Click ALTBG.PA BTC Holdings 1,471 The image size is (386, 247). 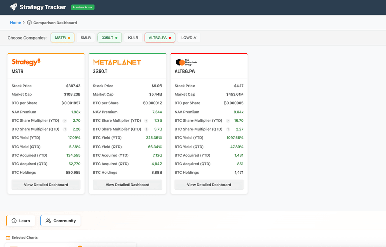tap(239, 173)
